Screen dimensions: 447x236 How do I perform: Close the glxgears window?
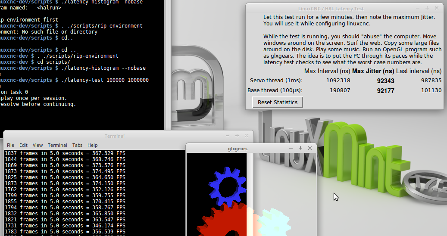310,148
